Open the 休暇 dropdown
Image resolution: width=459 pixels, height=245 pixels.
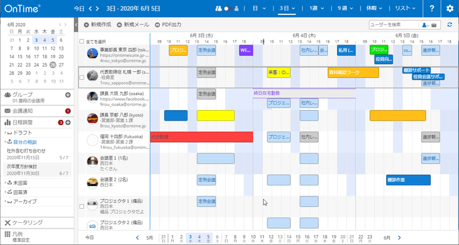[374, 9]
